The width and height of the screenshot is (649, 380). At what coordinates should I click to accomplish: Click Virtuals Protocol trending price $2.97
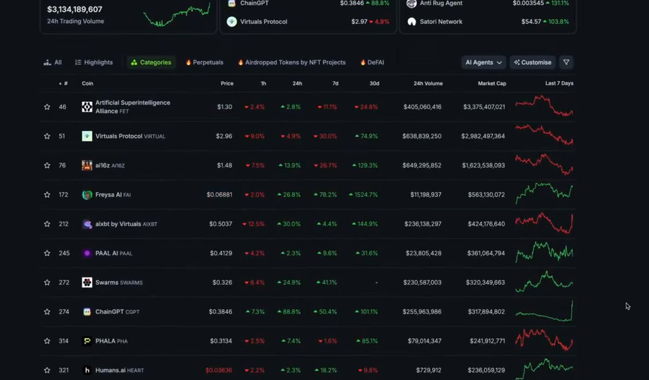tap(360, 22)
